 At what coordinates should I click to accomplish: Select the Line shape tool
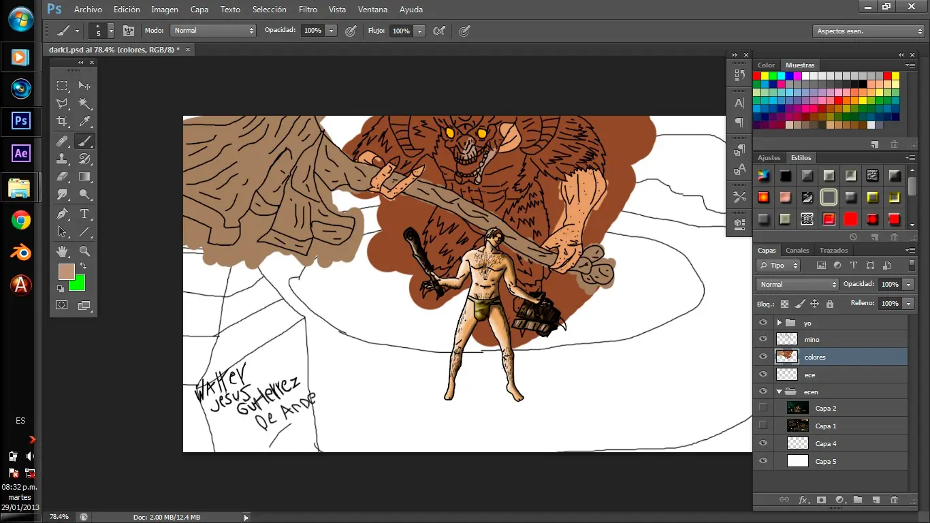coord(84,232)
